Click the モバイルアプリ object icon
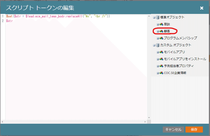The width and height of the screenshot is (210, 136). point(161,52)
